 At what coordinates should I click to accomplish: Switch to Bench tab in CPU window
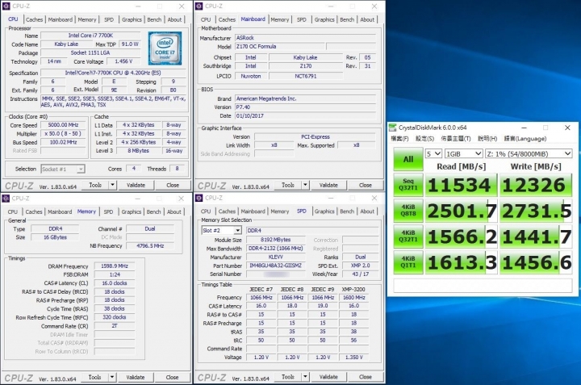(154, 19)
